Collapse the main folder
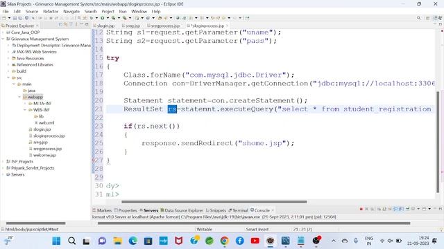 click(x=14, y=84)
